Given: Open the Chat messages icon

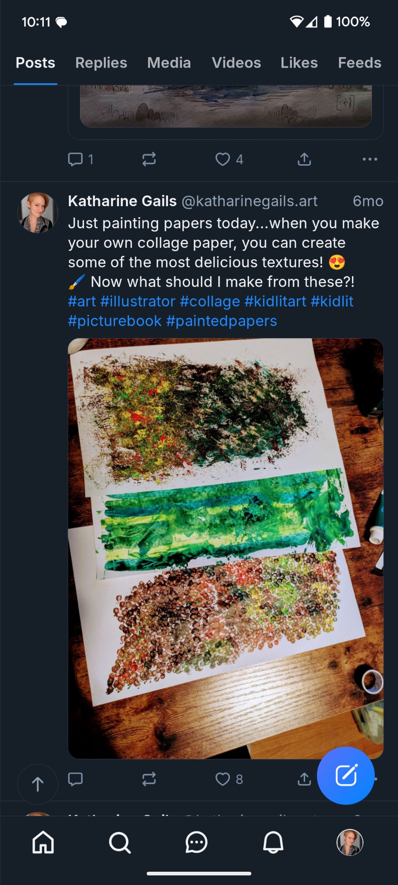Looking at the screenshot, I should (196, 842).
